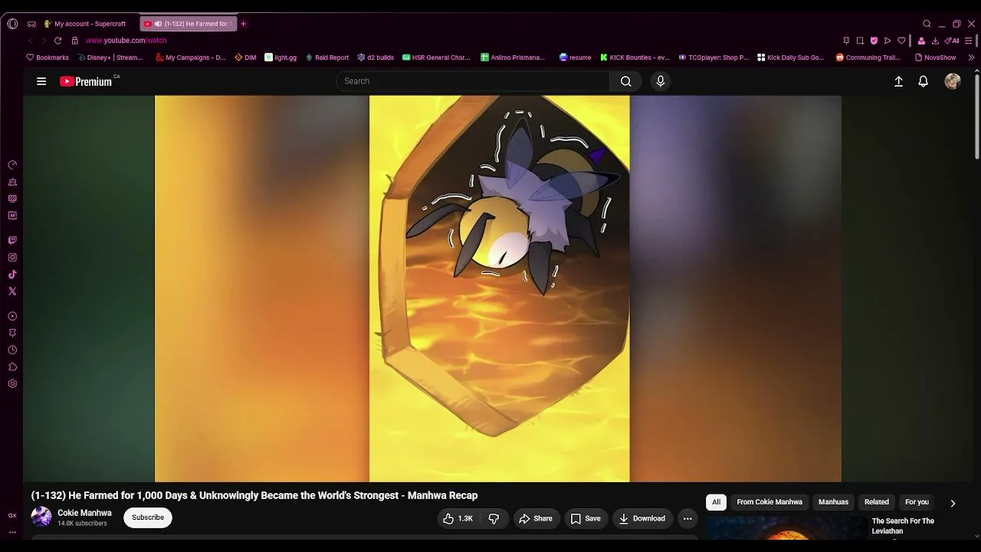
Task: Open the Twitch sidebar panel
Action: point(12,241)
